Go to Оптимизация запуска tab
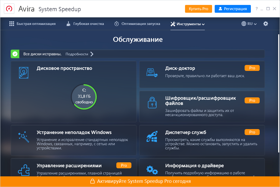This screenshot has height=187, width=280. click(x=137, y=24)
